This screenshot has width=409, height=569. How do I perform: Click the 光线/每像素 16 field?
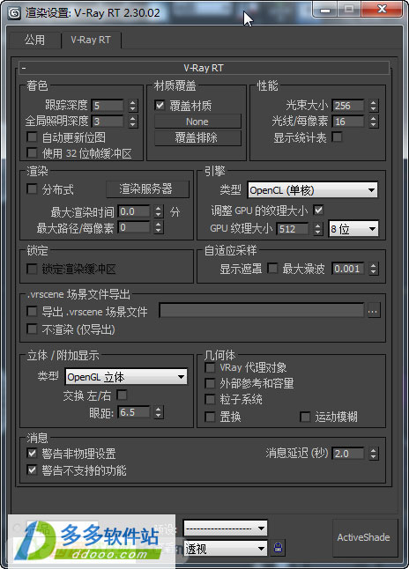point(347,122)
